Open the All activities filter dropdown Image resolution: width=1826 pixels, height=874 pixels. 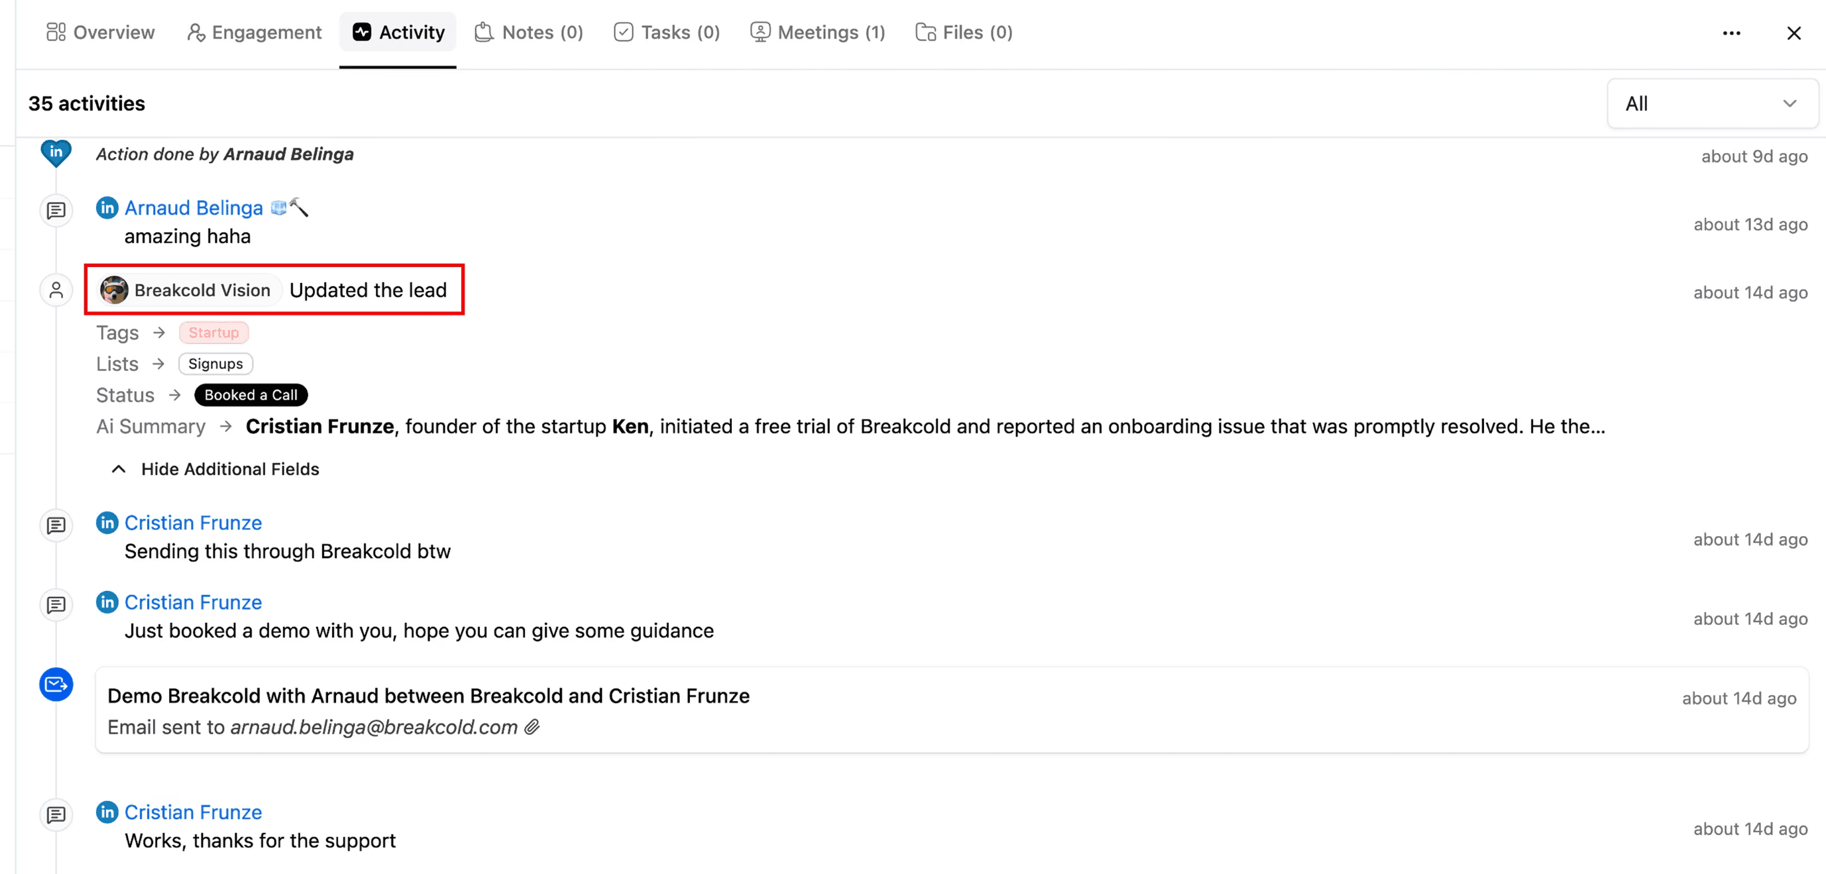pos(1711,103)
